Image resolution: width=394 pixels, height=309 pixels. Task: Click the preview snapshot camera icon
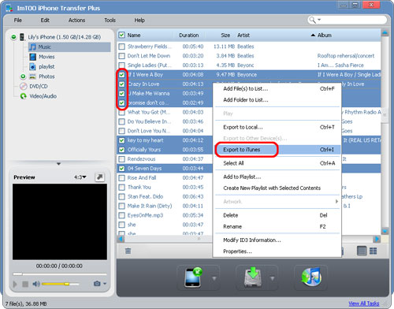(x=97, y=284)
